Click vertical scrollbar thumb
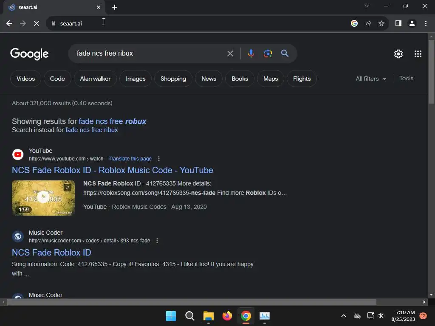This screenshot has height=326, width=435. pos(431,72)
